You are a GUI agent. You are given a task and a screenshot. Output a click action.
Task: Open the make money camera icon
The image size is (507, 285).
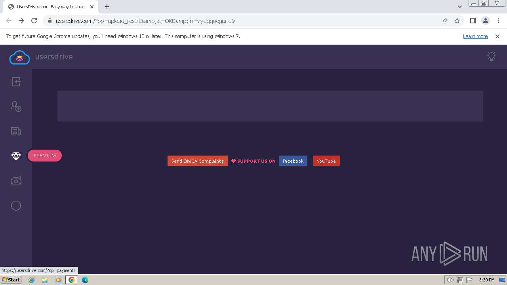click(16, 181)
